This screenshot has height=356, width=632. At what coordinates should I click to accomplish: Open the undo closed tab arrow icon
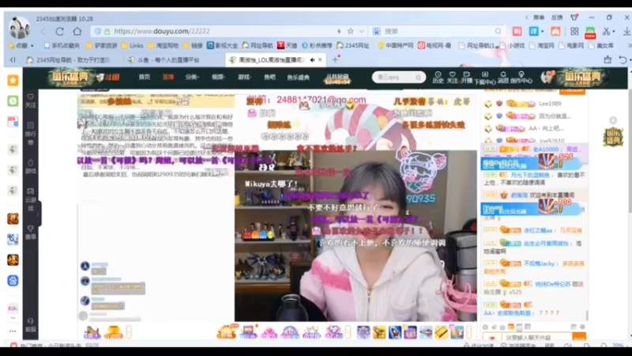pos(623,60)
